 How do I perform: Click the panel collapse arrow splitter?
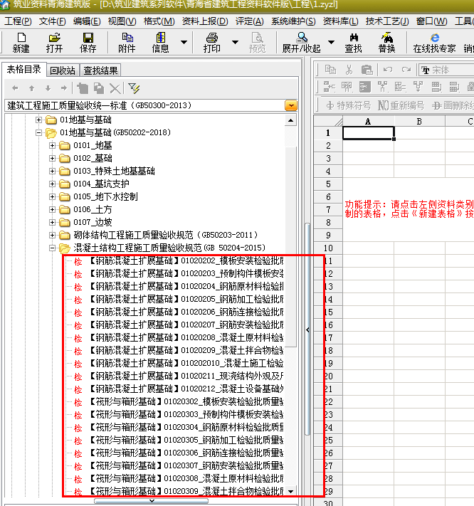(x=307, y=330)
